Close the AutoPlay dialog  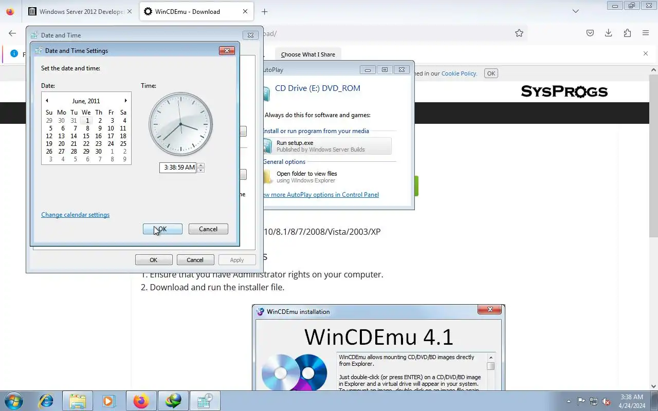point(402,69)
